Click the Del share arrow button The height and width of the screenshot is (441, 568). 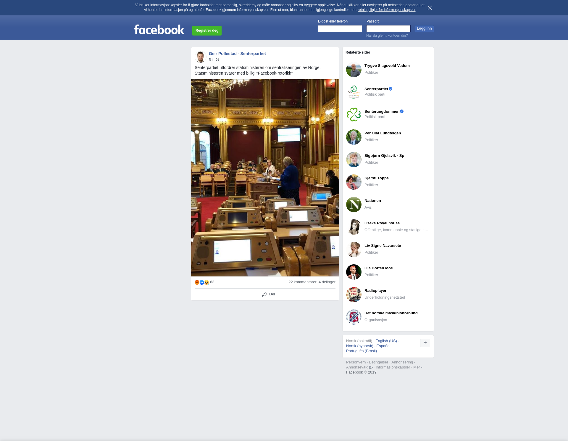269,294
